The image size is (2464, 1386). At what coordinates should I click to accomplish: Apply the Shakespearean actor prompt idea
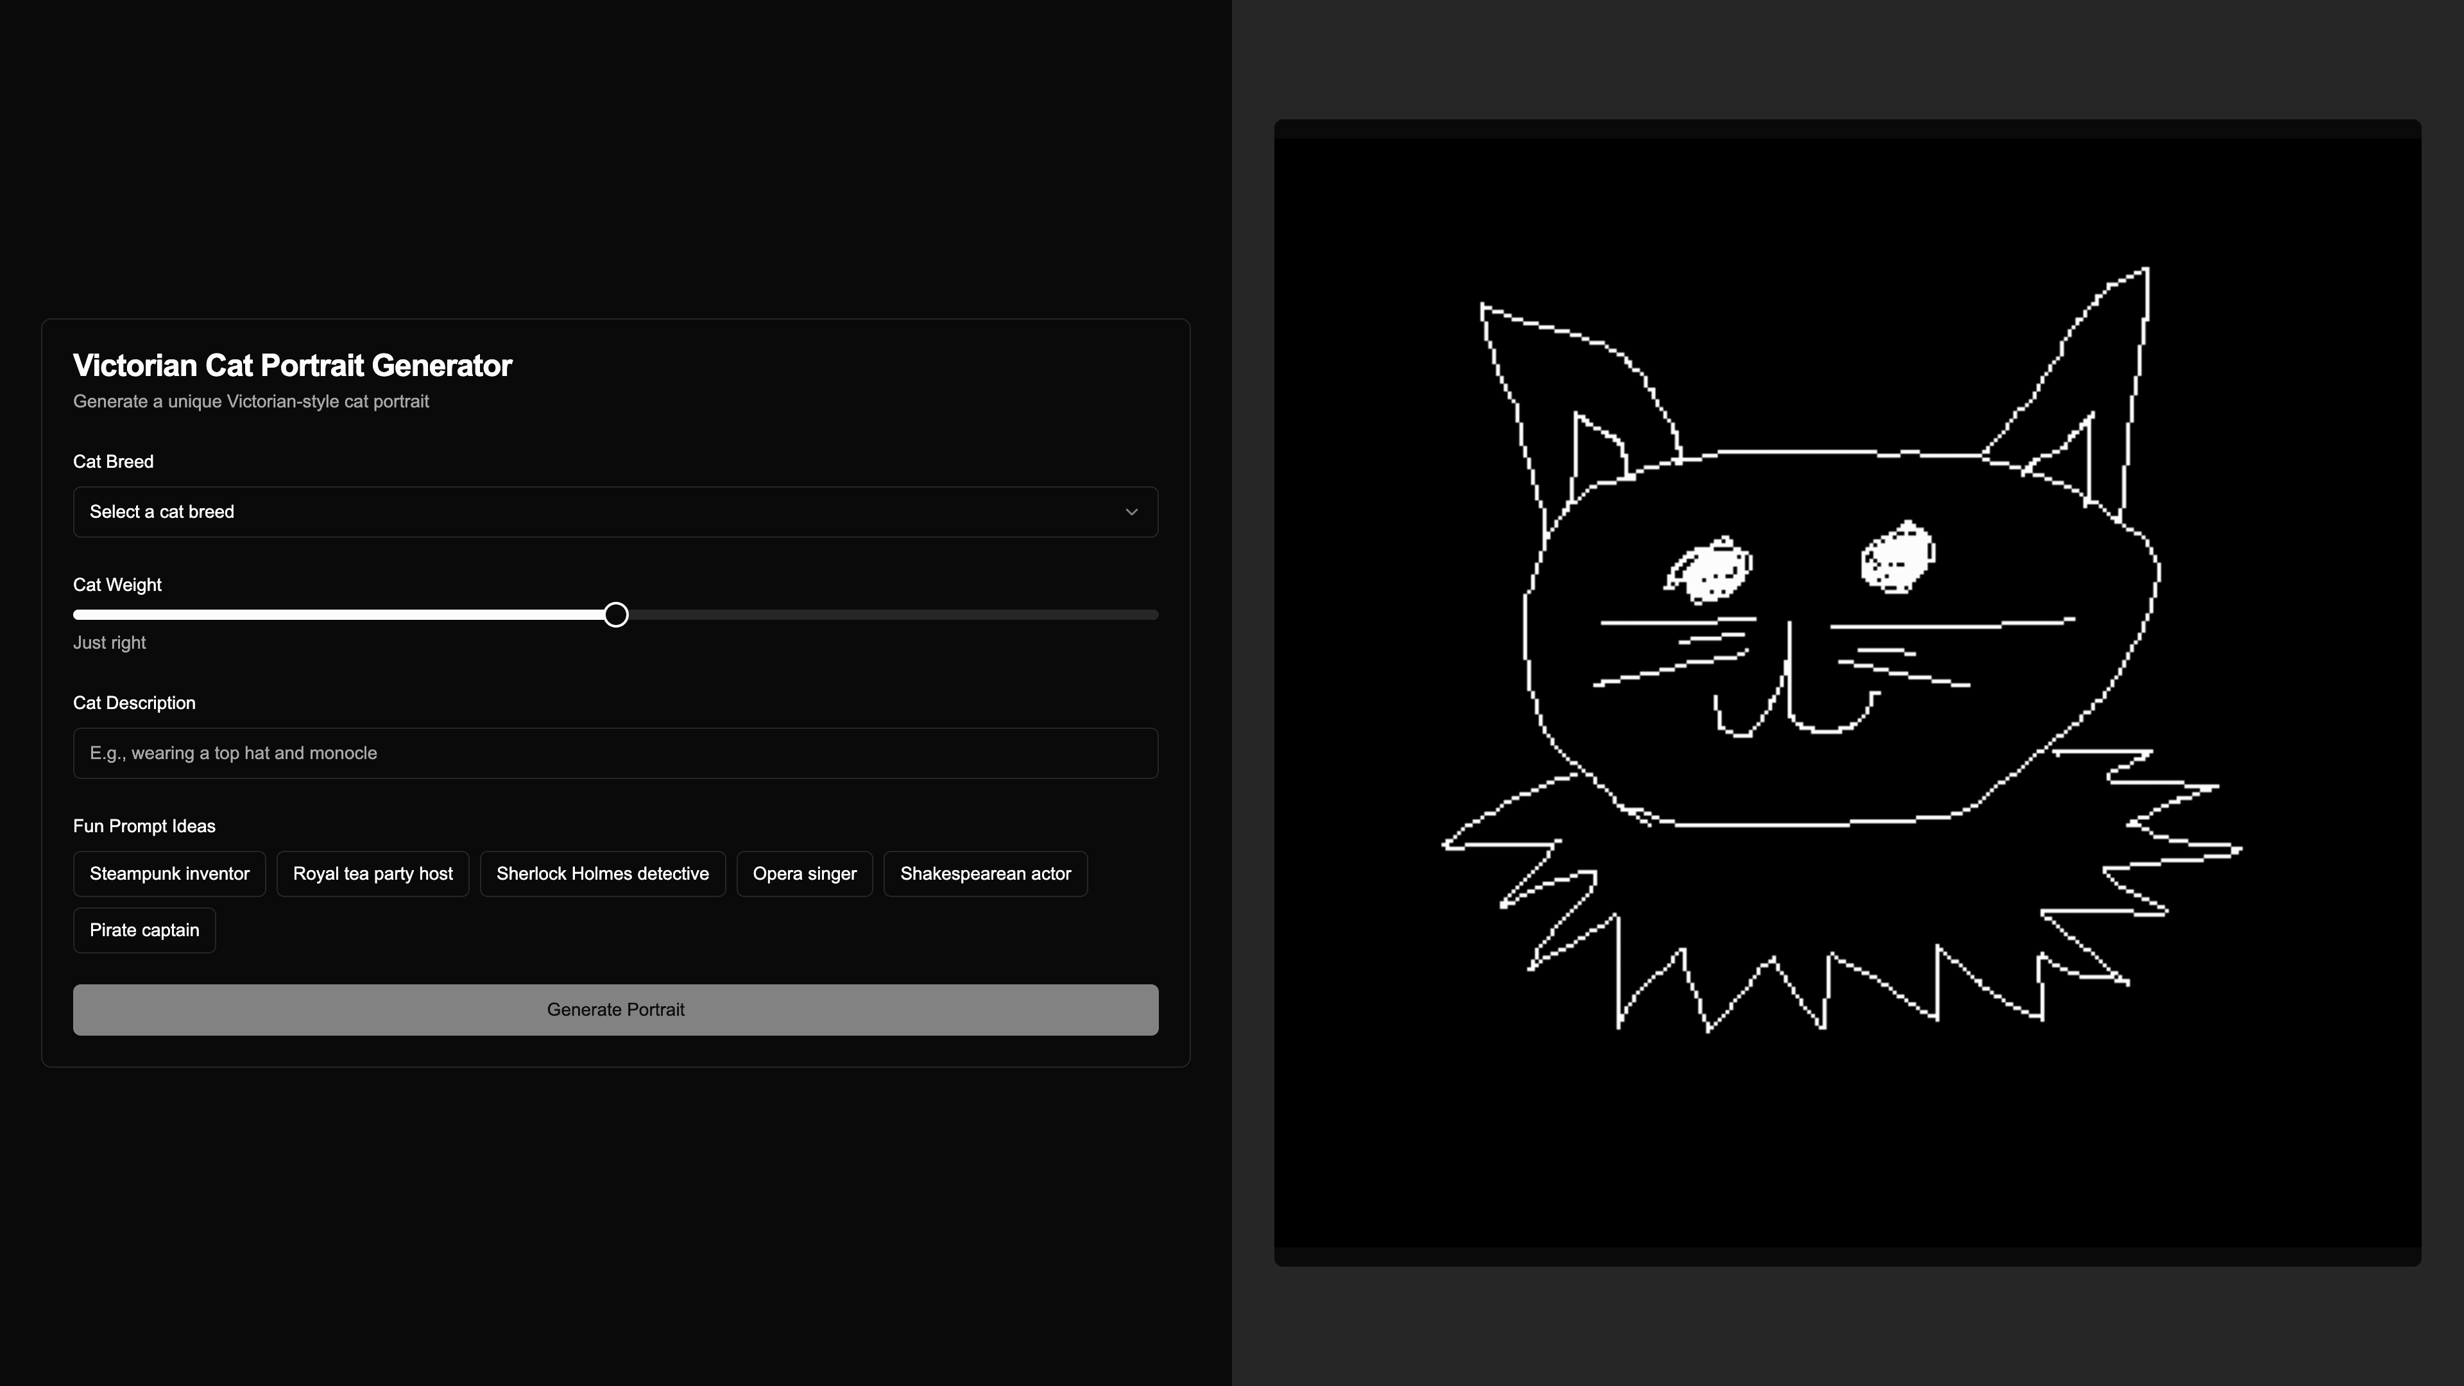984,873
